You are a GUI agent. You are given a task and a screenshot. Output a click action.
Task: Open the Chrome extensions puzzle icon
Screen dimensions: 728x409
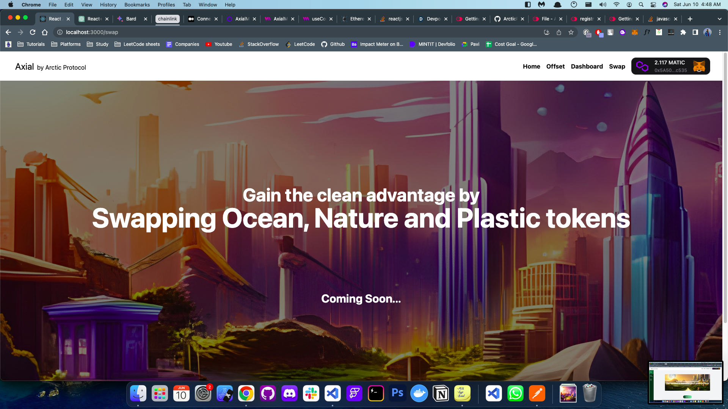coord(683,32)
